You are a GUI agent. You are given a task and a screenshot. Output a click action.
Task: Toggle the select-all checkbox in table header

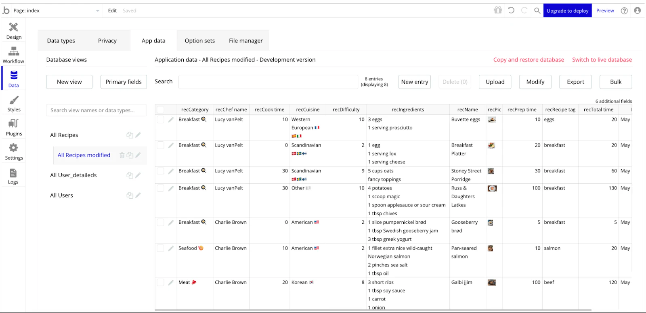pos(161,109)
